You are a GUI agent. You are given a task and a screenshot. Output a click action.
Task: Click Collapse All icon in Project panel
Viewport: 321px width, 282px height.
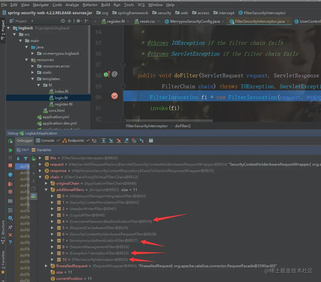click(x=70, y=21)
